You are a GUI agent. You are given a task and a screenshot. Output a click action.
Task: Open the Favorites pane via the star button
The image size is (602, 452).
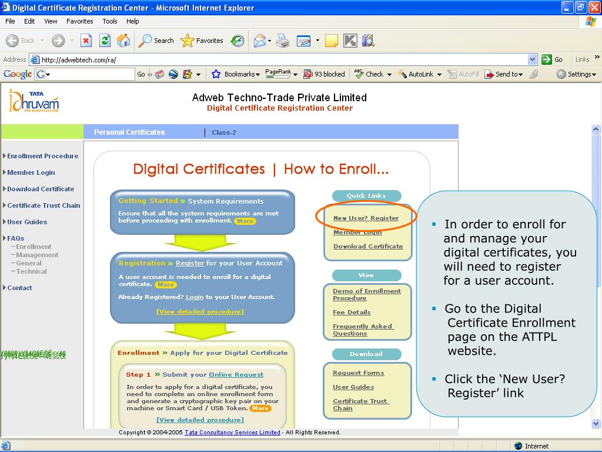pos(202,41)
